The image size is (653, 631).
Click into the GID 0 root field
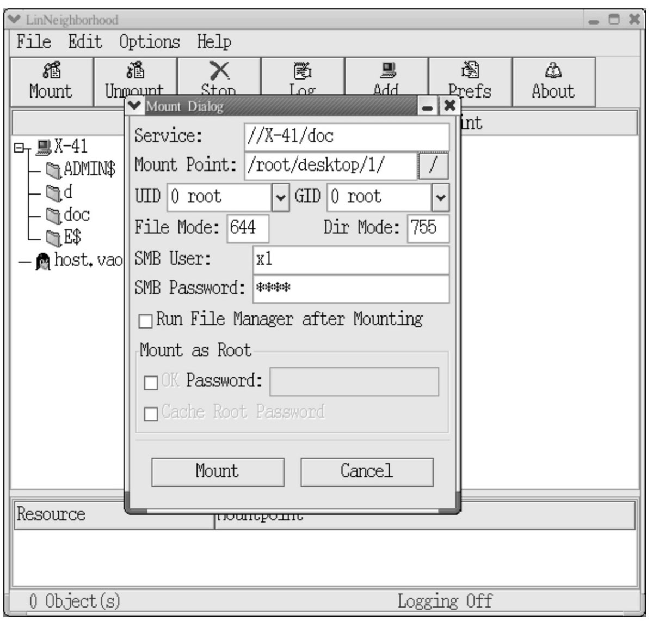379,197
